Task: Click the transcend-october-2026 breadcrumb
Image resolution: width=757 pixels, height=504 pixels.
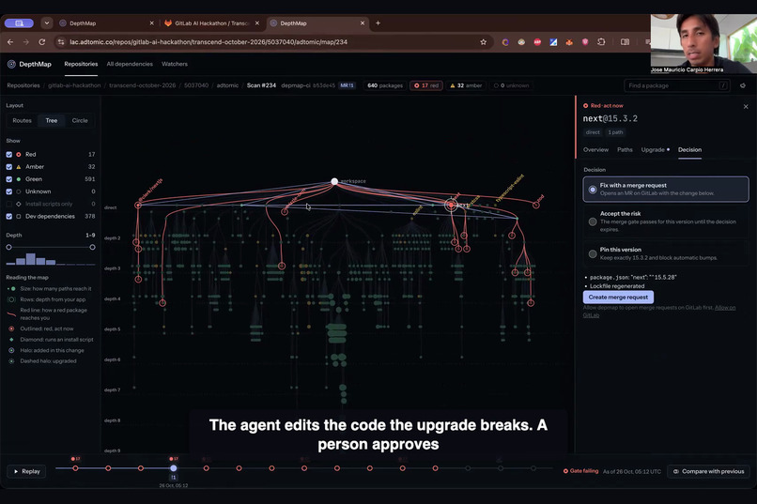Action: pos(143,85)
